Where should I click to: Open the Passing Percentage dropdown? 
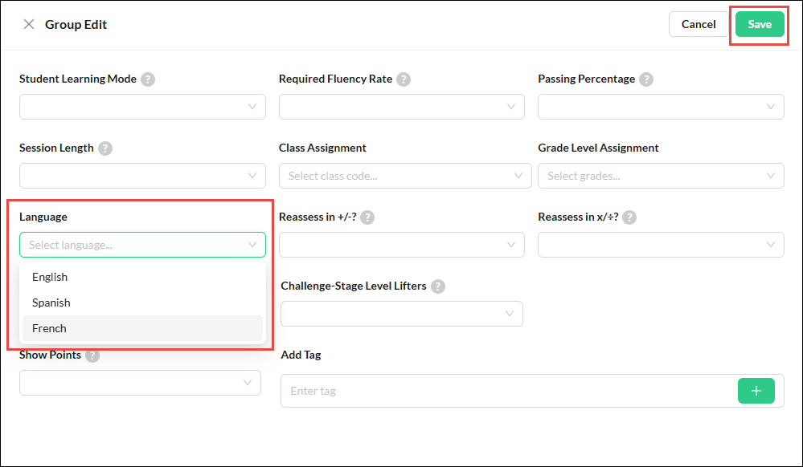(661, 107)
